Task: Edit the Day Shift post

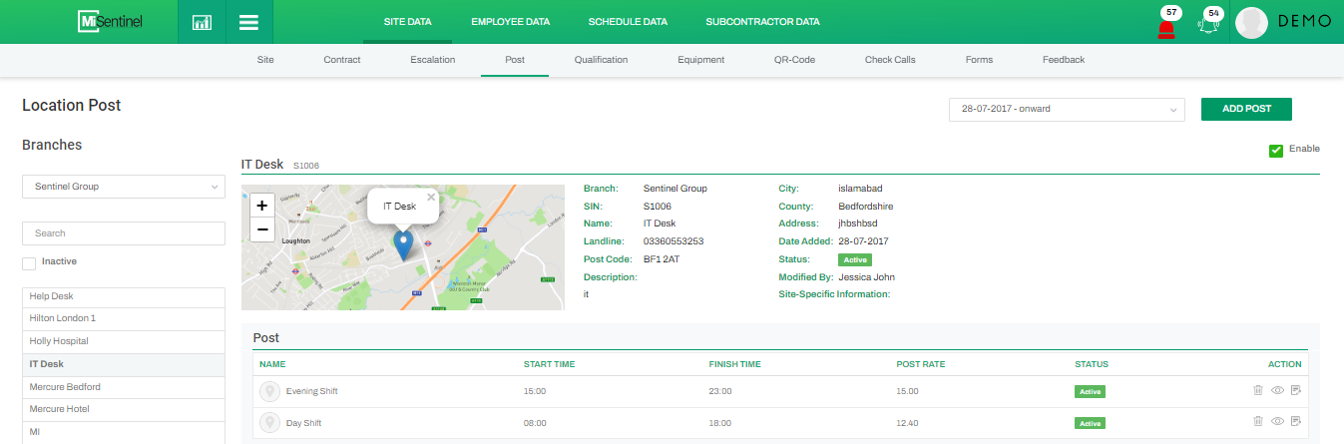Action: (1296, 423)
